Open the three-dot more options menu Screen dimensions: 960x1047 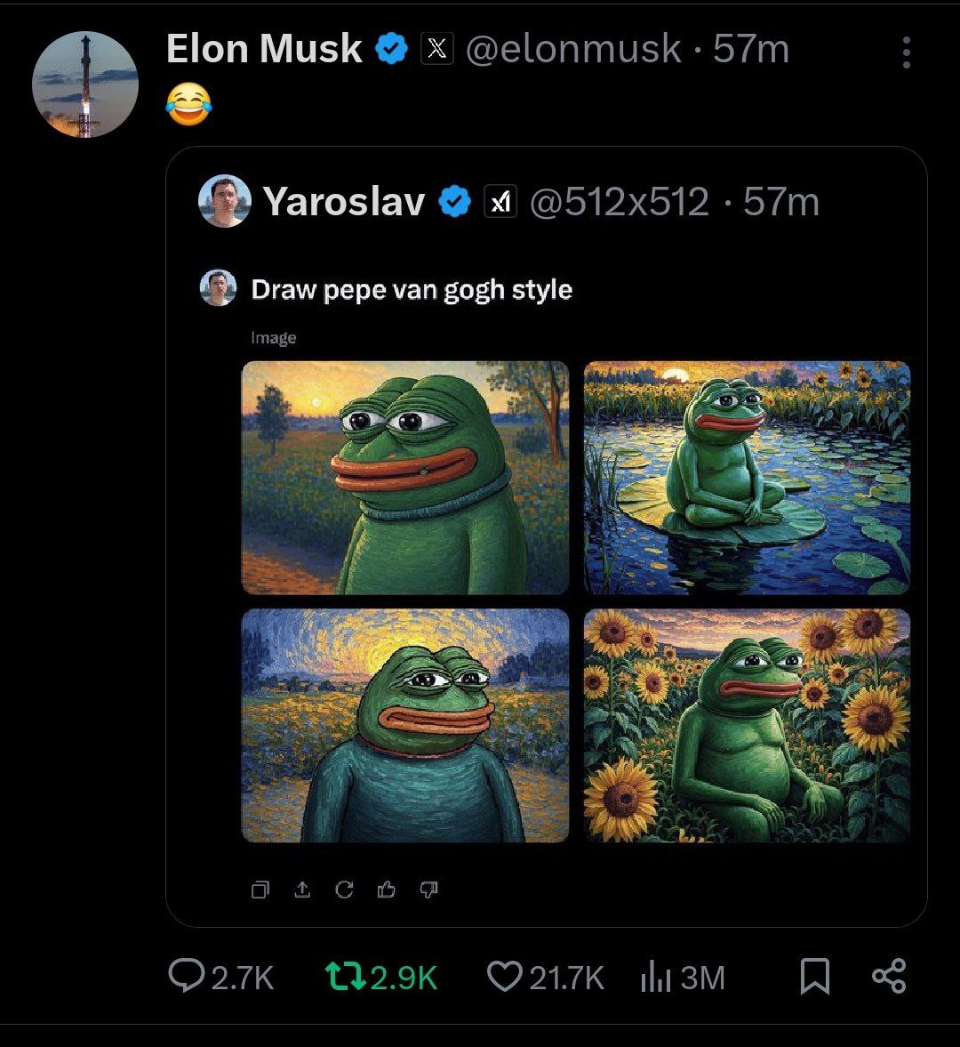[x=906, y=52]
